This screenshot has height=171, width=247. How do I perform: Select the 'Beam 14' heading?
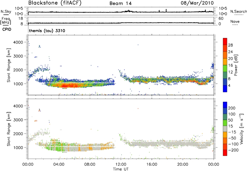[120, 3]
